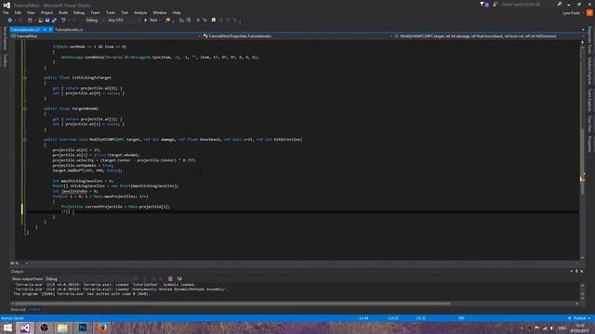Open the View menu
This screenshot has width=595, height=334.
pyautogui.click(x=31, y=12)
